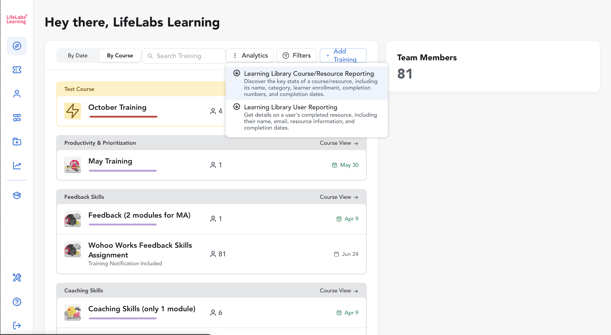The width and height of the screenshot is (611, 335).
Task: Switch to By Date view
Action: [x=78, y=56]
